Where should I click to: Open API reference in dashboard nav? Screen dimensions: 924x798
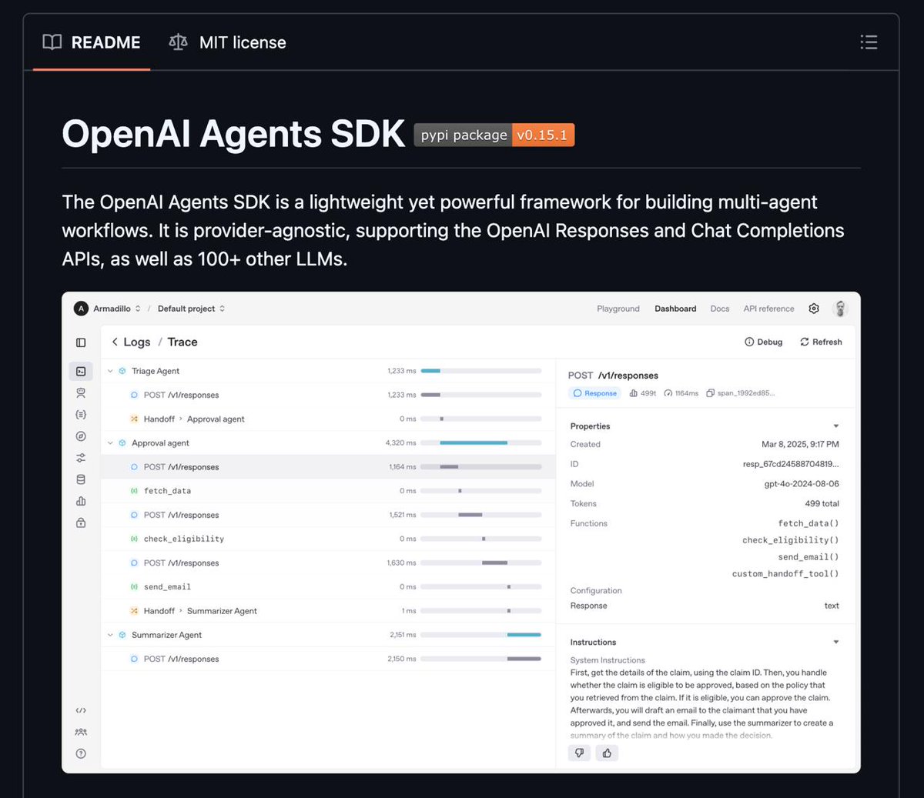[768, 309]
